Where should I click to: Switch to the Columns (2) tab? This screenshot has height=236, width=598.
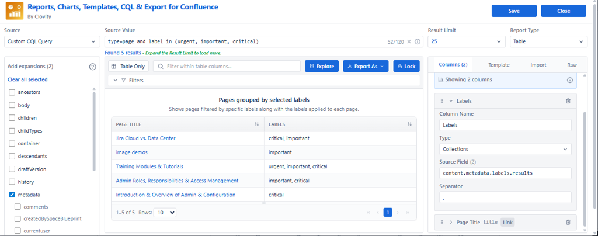pos(453,65)
